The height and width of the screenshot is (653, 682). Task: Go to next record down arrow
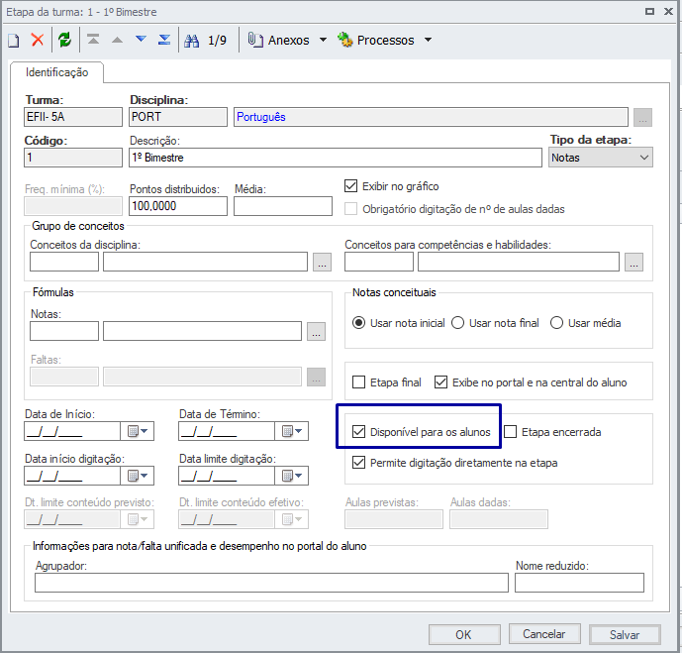coord(141,40)
